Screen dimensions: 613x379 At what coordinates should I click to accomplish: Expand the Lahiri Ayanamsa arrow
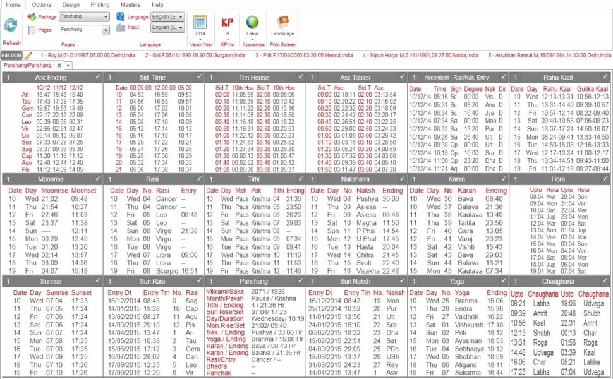tap(252, 39)
